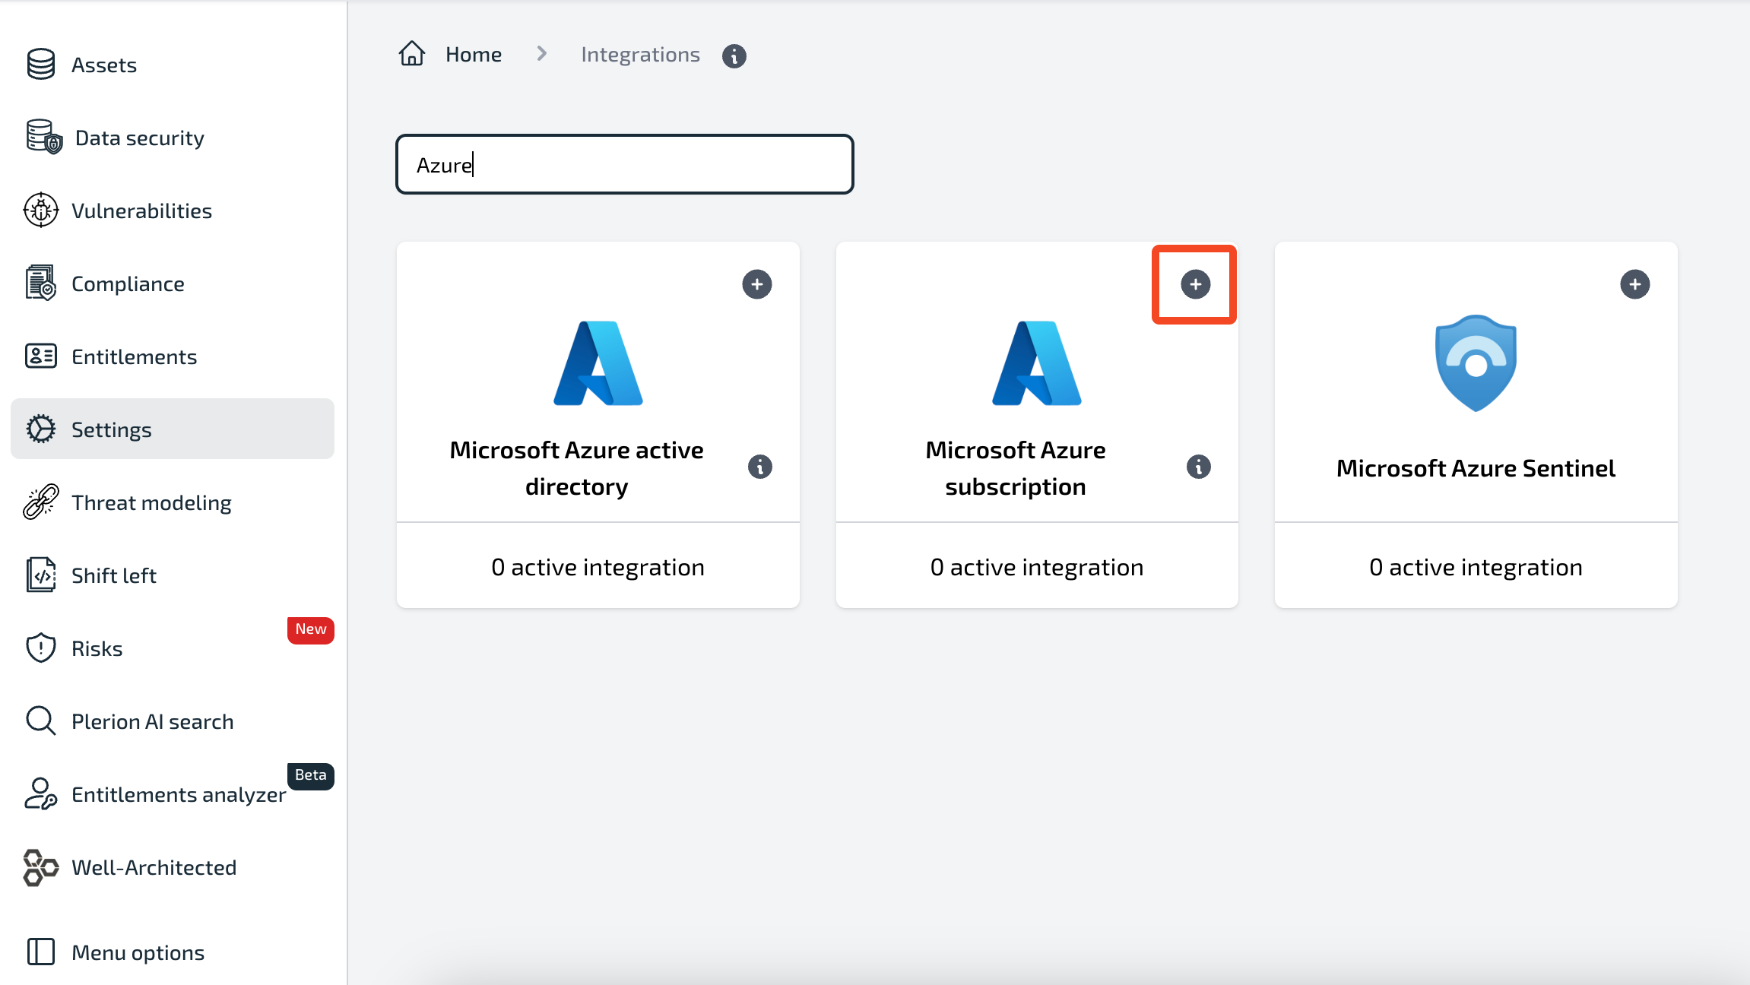This screenshot has width=1750, height=985.
Task: Select the Risks shield icon
Action: [x=41, y=648]
